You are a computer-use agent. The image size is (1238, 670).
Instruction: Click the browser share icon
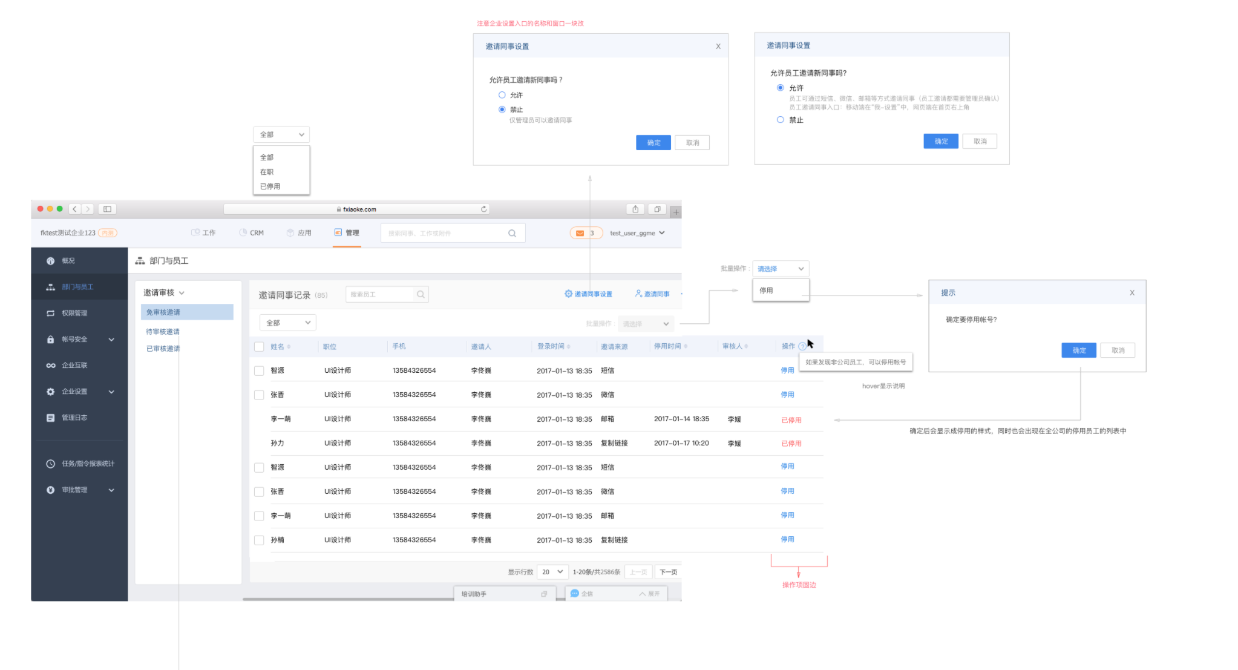[x=635, y=209]
